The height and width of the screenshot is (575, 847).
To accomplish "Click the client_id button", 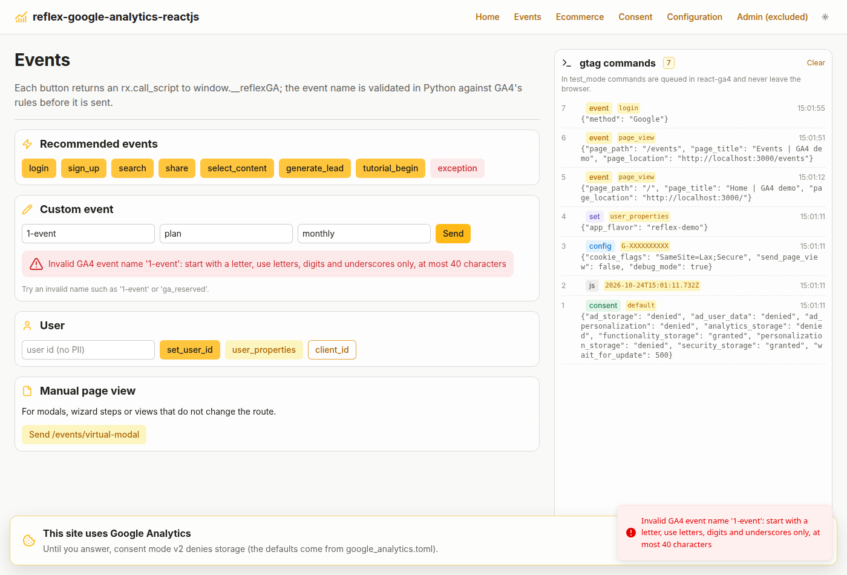I will (x=332, y=350).
